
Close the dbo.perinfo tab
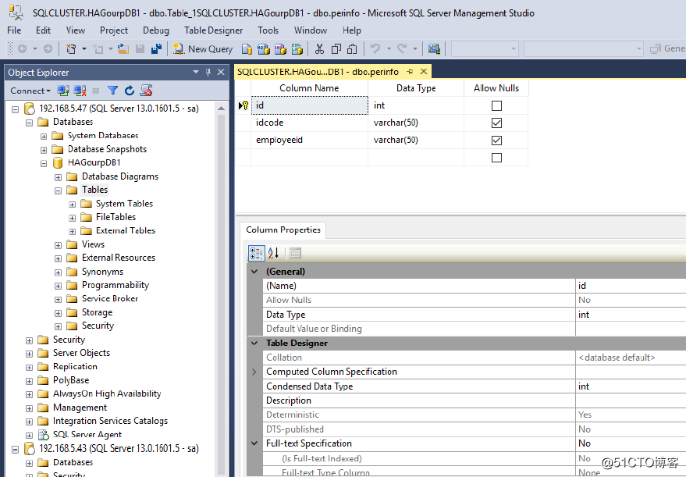(x=424, y=71)
